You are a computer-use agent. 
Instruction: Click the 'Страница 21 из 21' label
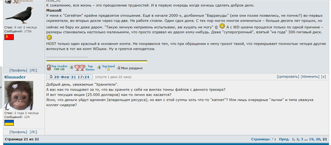(22, 139)
